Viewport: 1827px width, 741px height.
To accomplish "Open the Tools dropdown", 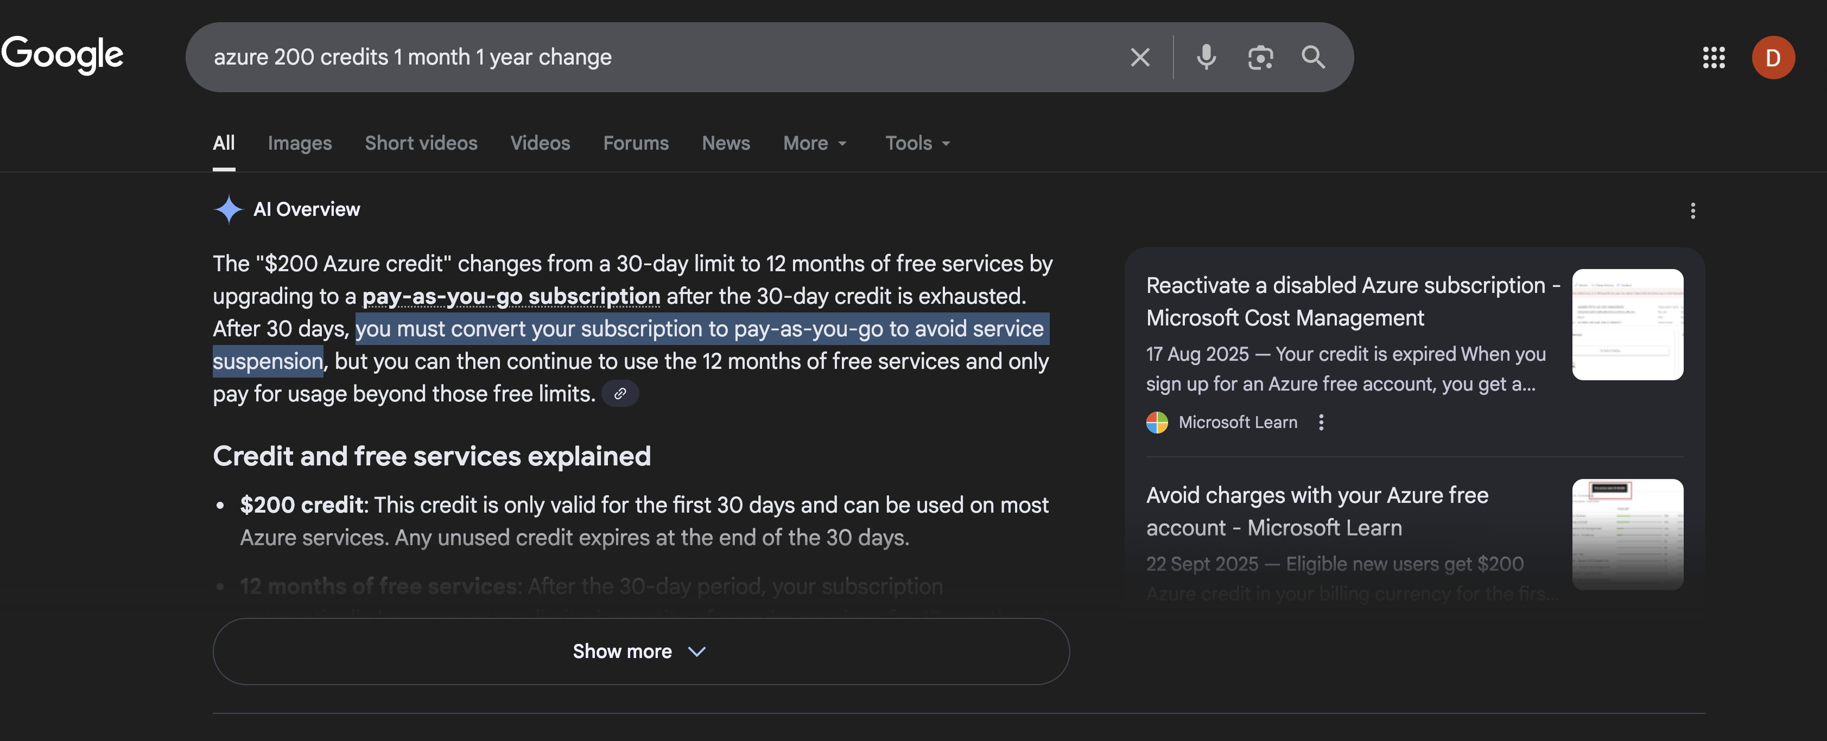I will point(917,143).
